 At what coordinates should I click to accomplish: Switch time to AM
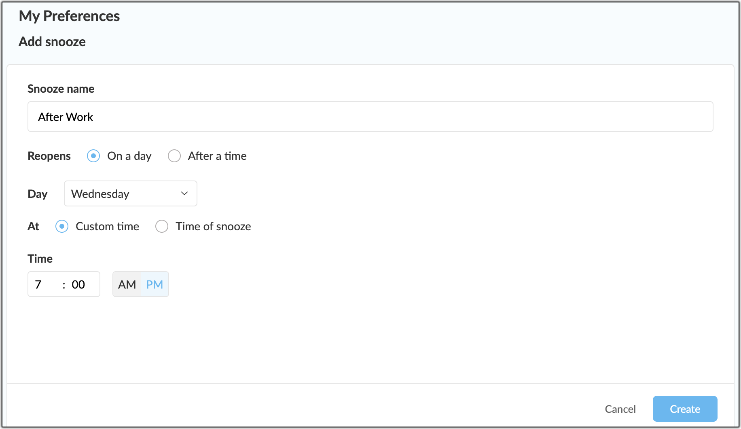(x=127, y=284)
